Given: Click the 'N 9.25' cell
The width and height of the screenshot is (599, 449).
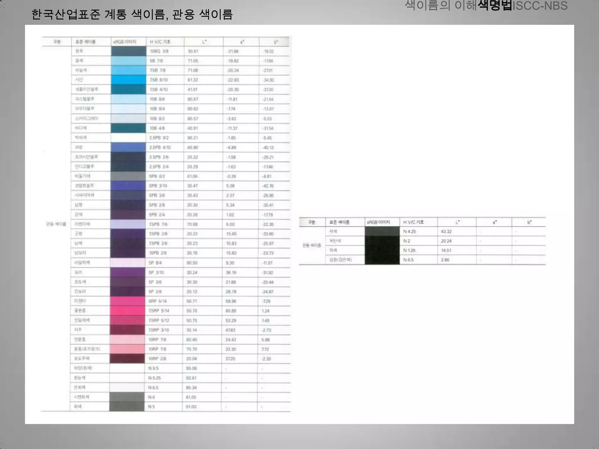Looking at the screenshot, I should (154, 378).
